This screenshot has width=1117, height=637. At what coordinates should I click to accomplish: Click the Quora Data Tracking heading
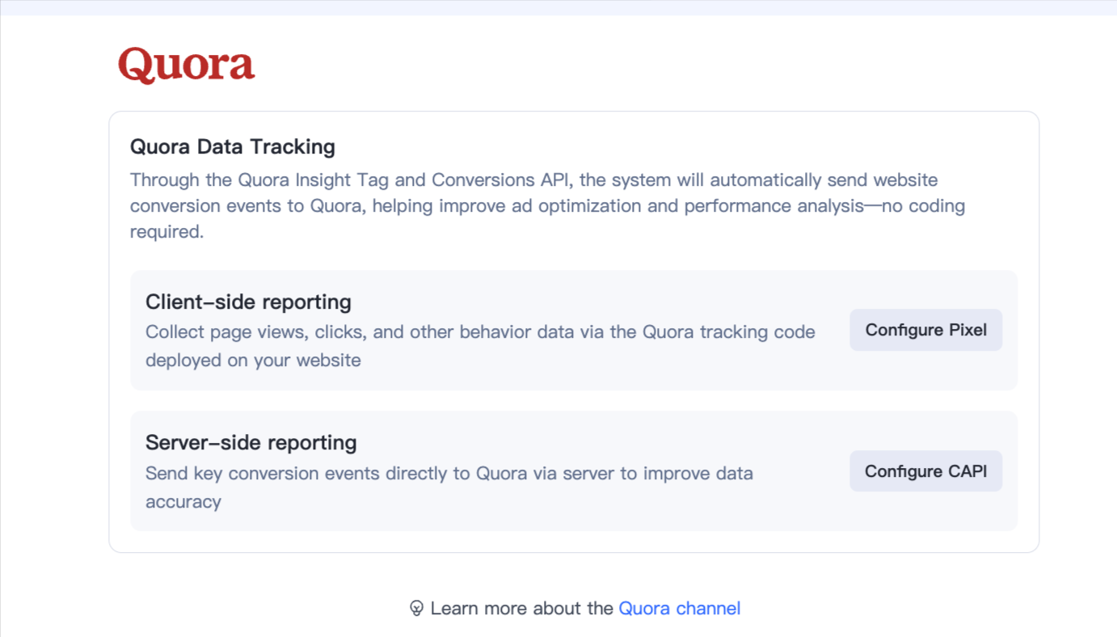click(x=232, y=147)
